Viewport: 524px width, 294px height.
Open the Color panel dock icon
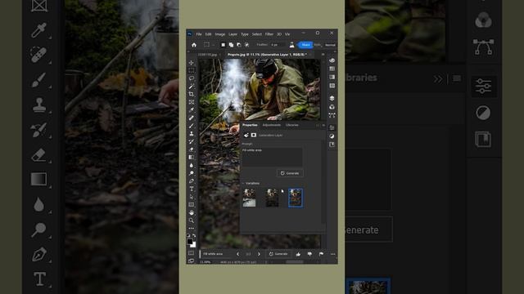tap(332, 60)
